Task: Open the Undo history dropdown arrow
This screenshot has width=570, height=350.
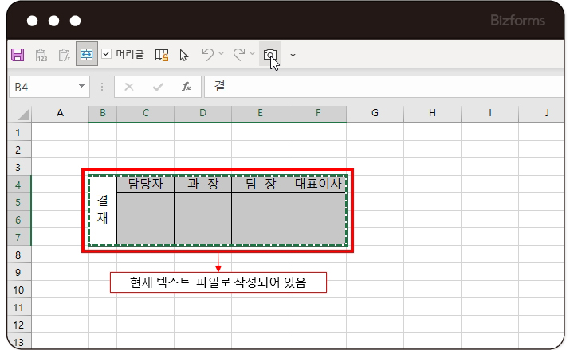Action: pos(221,54)
